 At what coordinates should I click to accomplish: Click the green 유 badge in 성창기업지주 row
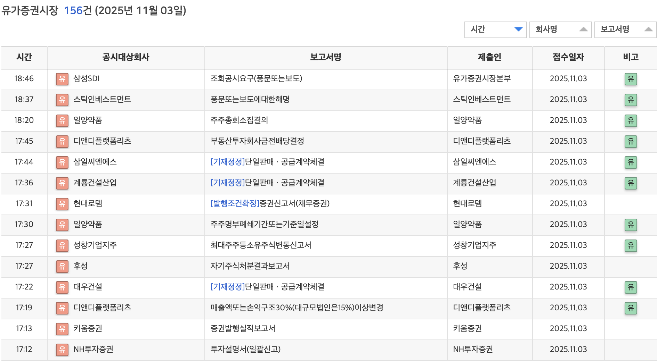click(x=631, y=245)
